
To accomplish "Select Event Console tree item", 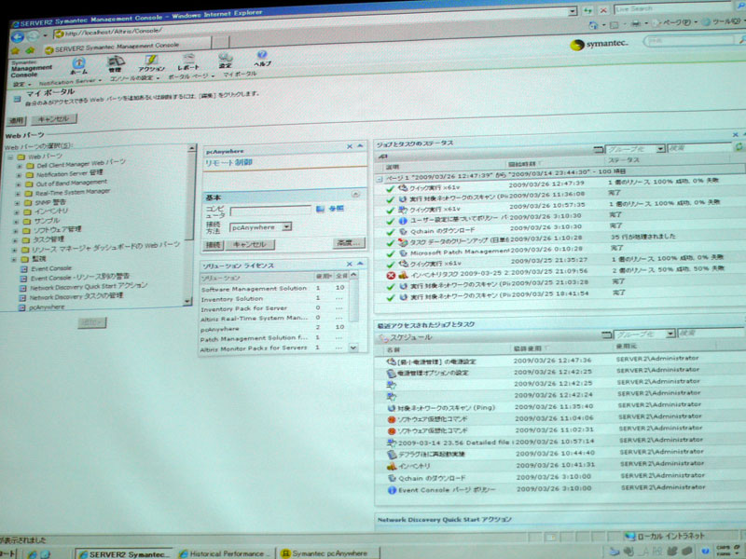I will coord(51,268).
